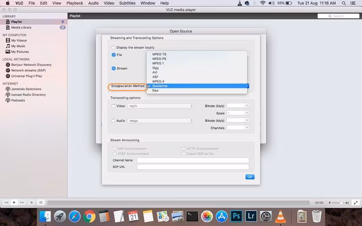The image size is (362, 226).
Task: Expand the Channels combo box
Action: (247, 127)
